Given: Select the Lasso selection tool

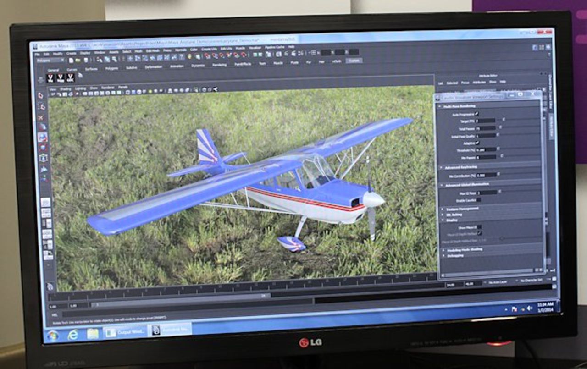Looking at the screenshot, I should 42,105.
